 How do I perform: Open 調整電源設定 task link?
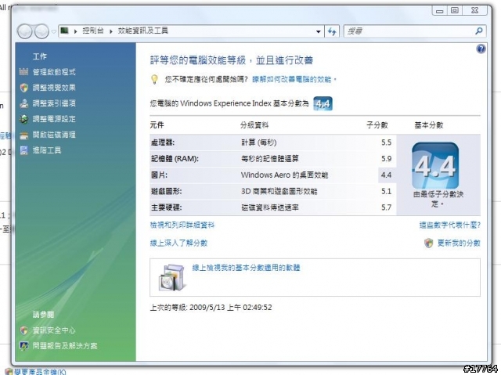54,119
